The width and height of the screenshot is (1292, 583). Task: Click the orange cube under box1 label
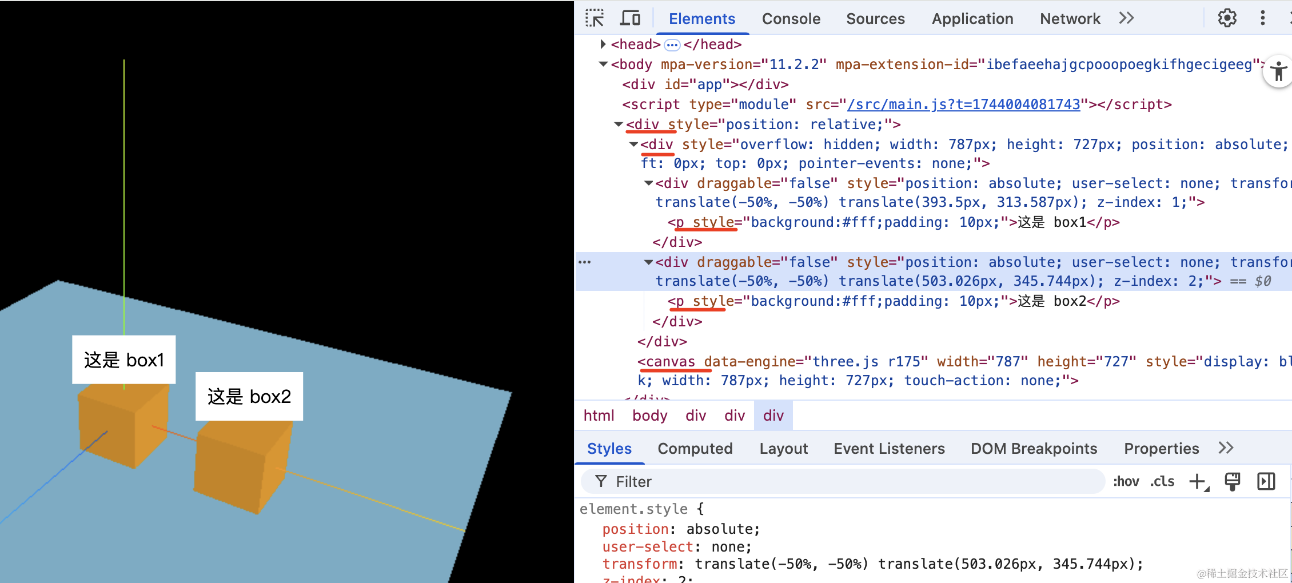coord(123,426)
